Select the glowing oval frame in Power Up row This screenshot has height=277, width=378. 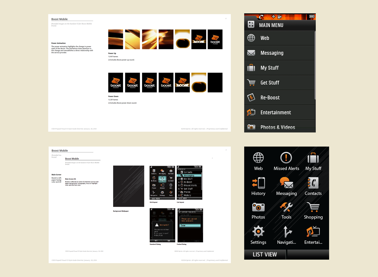coord(182,39)
